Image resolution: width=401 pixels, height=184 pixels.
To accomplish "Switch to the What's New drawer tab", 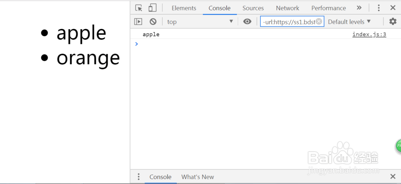I will coord(198,177).
